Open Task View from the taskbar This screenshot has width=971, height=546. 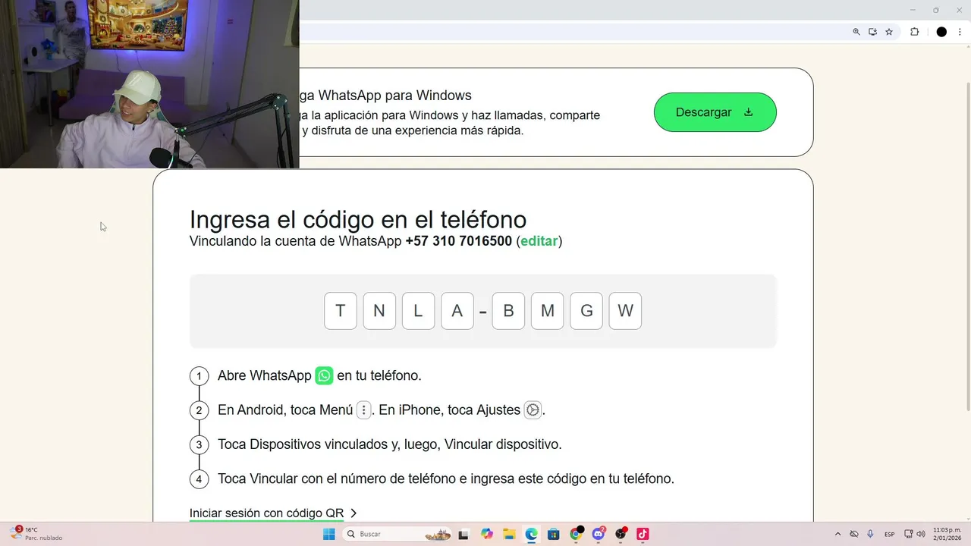(x=464, y=534)
